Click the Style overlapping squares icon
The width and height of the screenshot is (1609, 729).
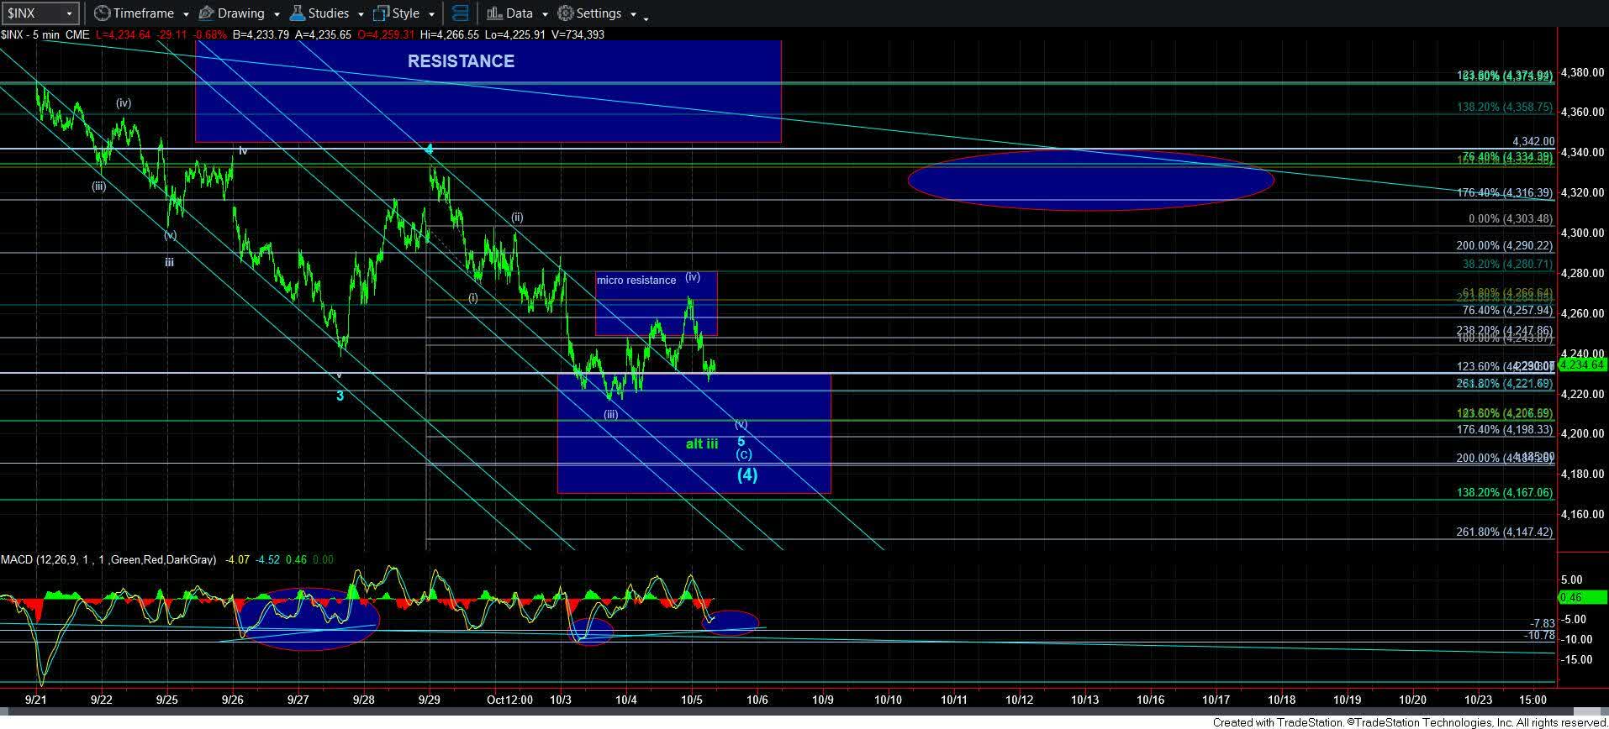[x=381, y=13]
